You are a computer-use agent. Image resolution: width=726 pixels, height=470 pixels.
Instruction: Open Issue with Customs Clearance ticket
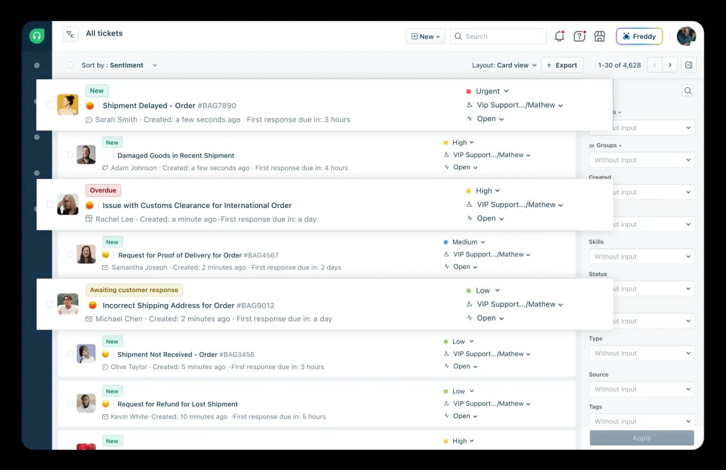197,205
